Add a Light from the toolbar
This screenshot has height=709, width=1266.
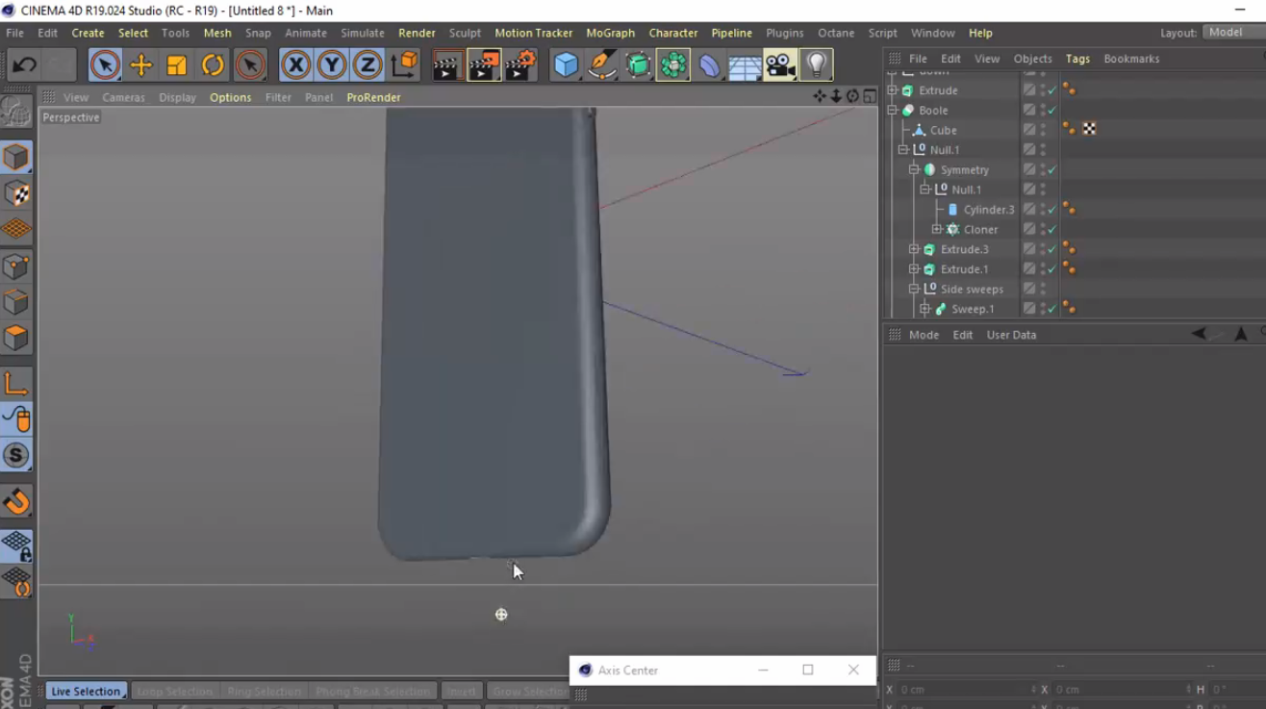[815, 64]
